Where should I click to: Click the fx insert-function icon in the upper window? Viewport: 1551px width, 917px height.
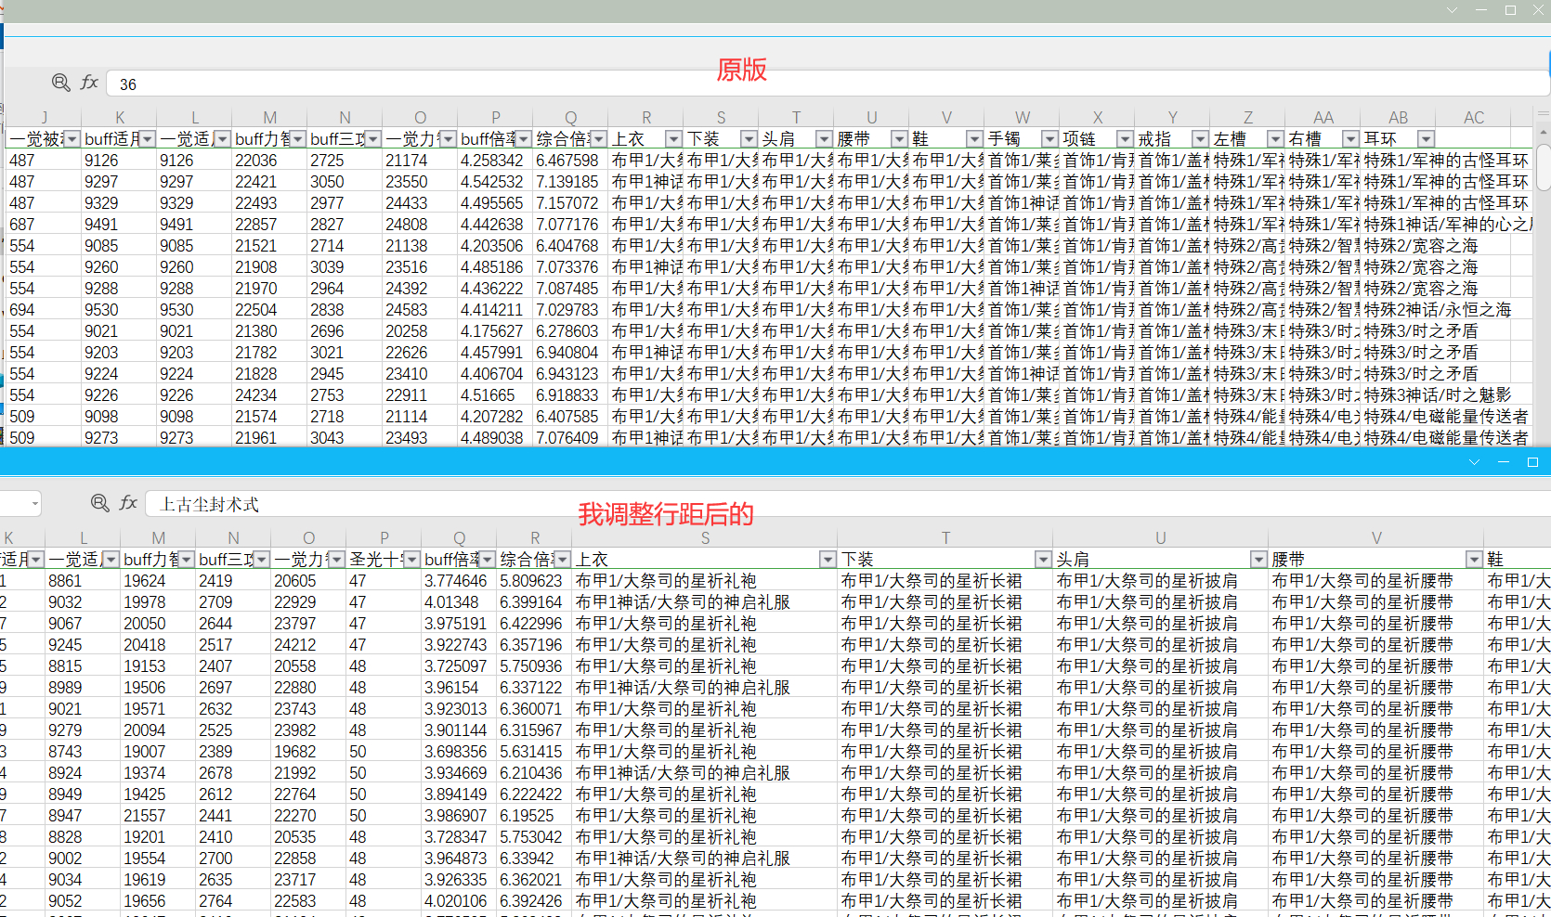tap(89, 83)
